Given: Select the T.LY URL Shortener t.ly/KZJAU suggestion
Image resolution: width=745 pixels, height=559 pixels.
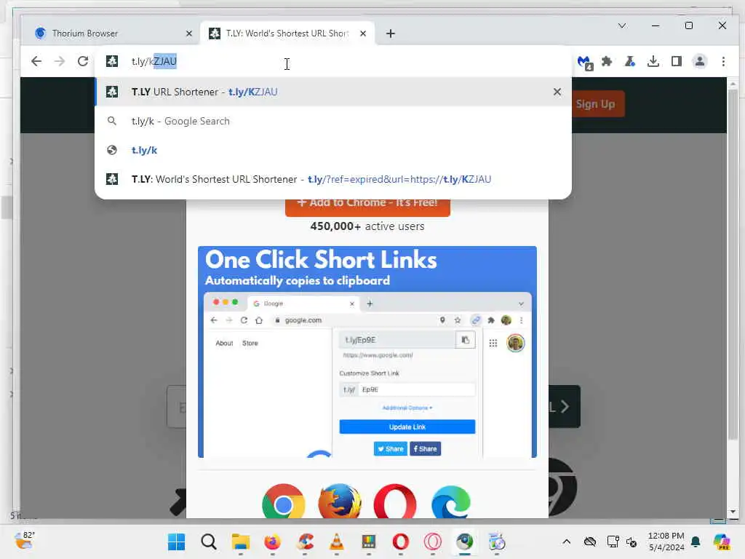Looking at the screenshot, I should pos(332,92).
